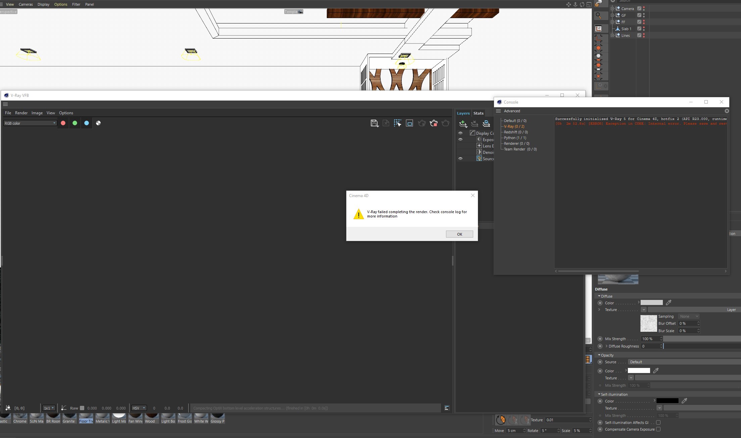Click the eyedropper next to Self-Illumination Color
741x438 pixels.
tap(684, 401)
